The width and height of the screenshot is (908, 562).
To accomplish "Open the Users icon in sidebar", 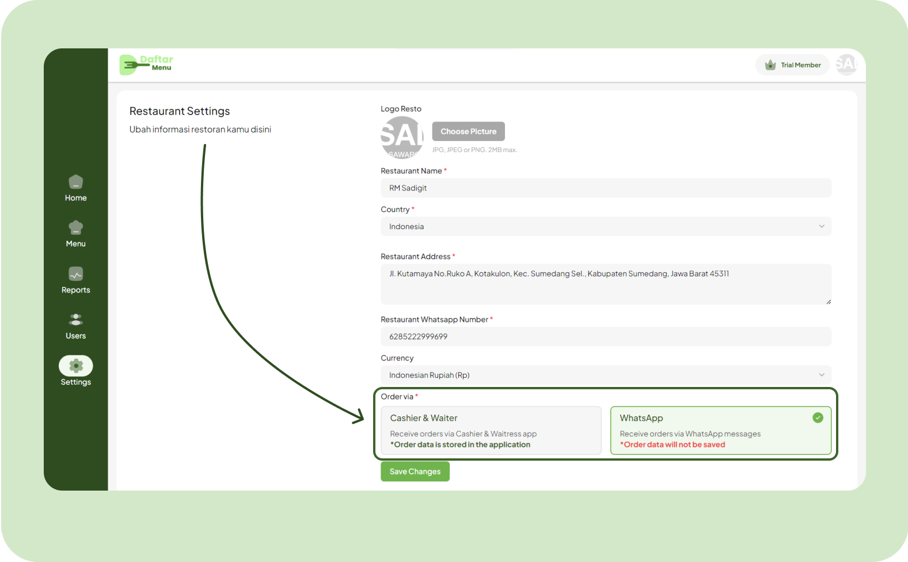I will [x=75, y=320].
